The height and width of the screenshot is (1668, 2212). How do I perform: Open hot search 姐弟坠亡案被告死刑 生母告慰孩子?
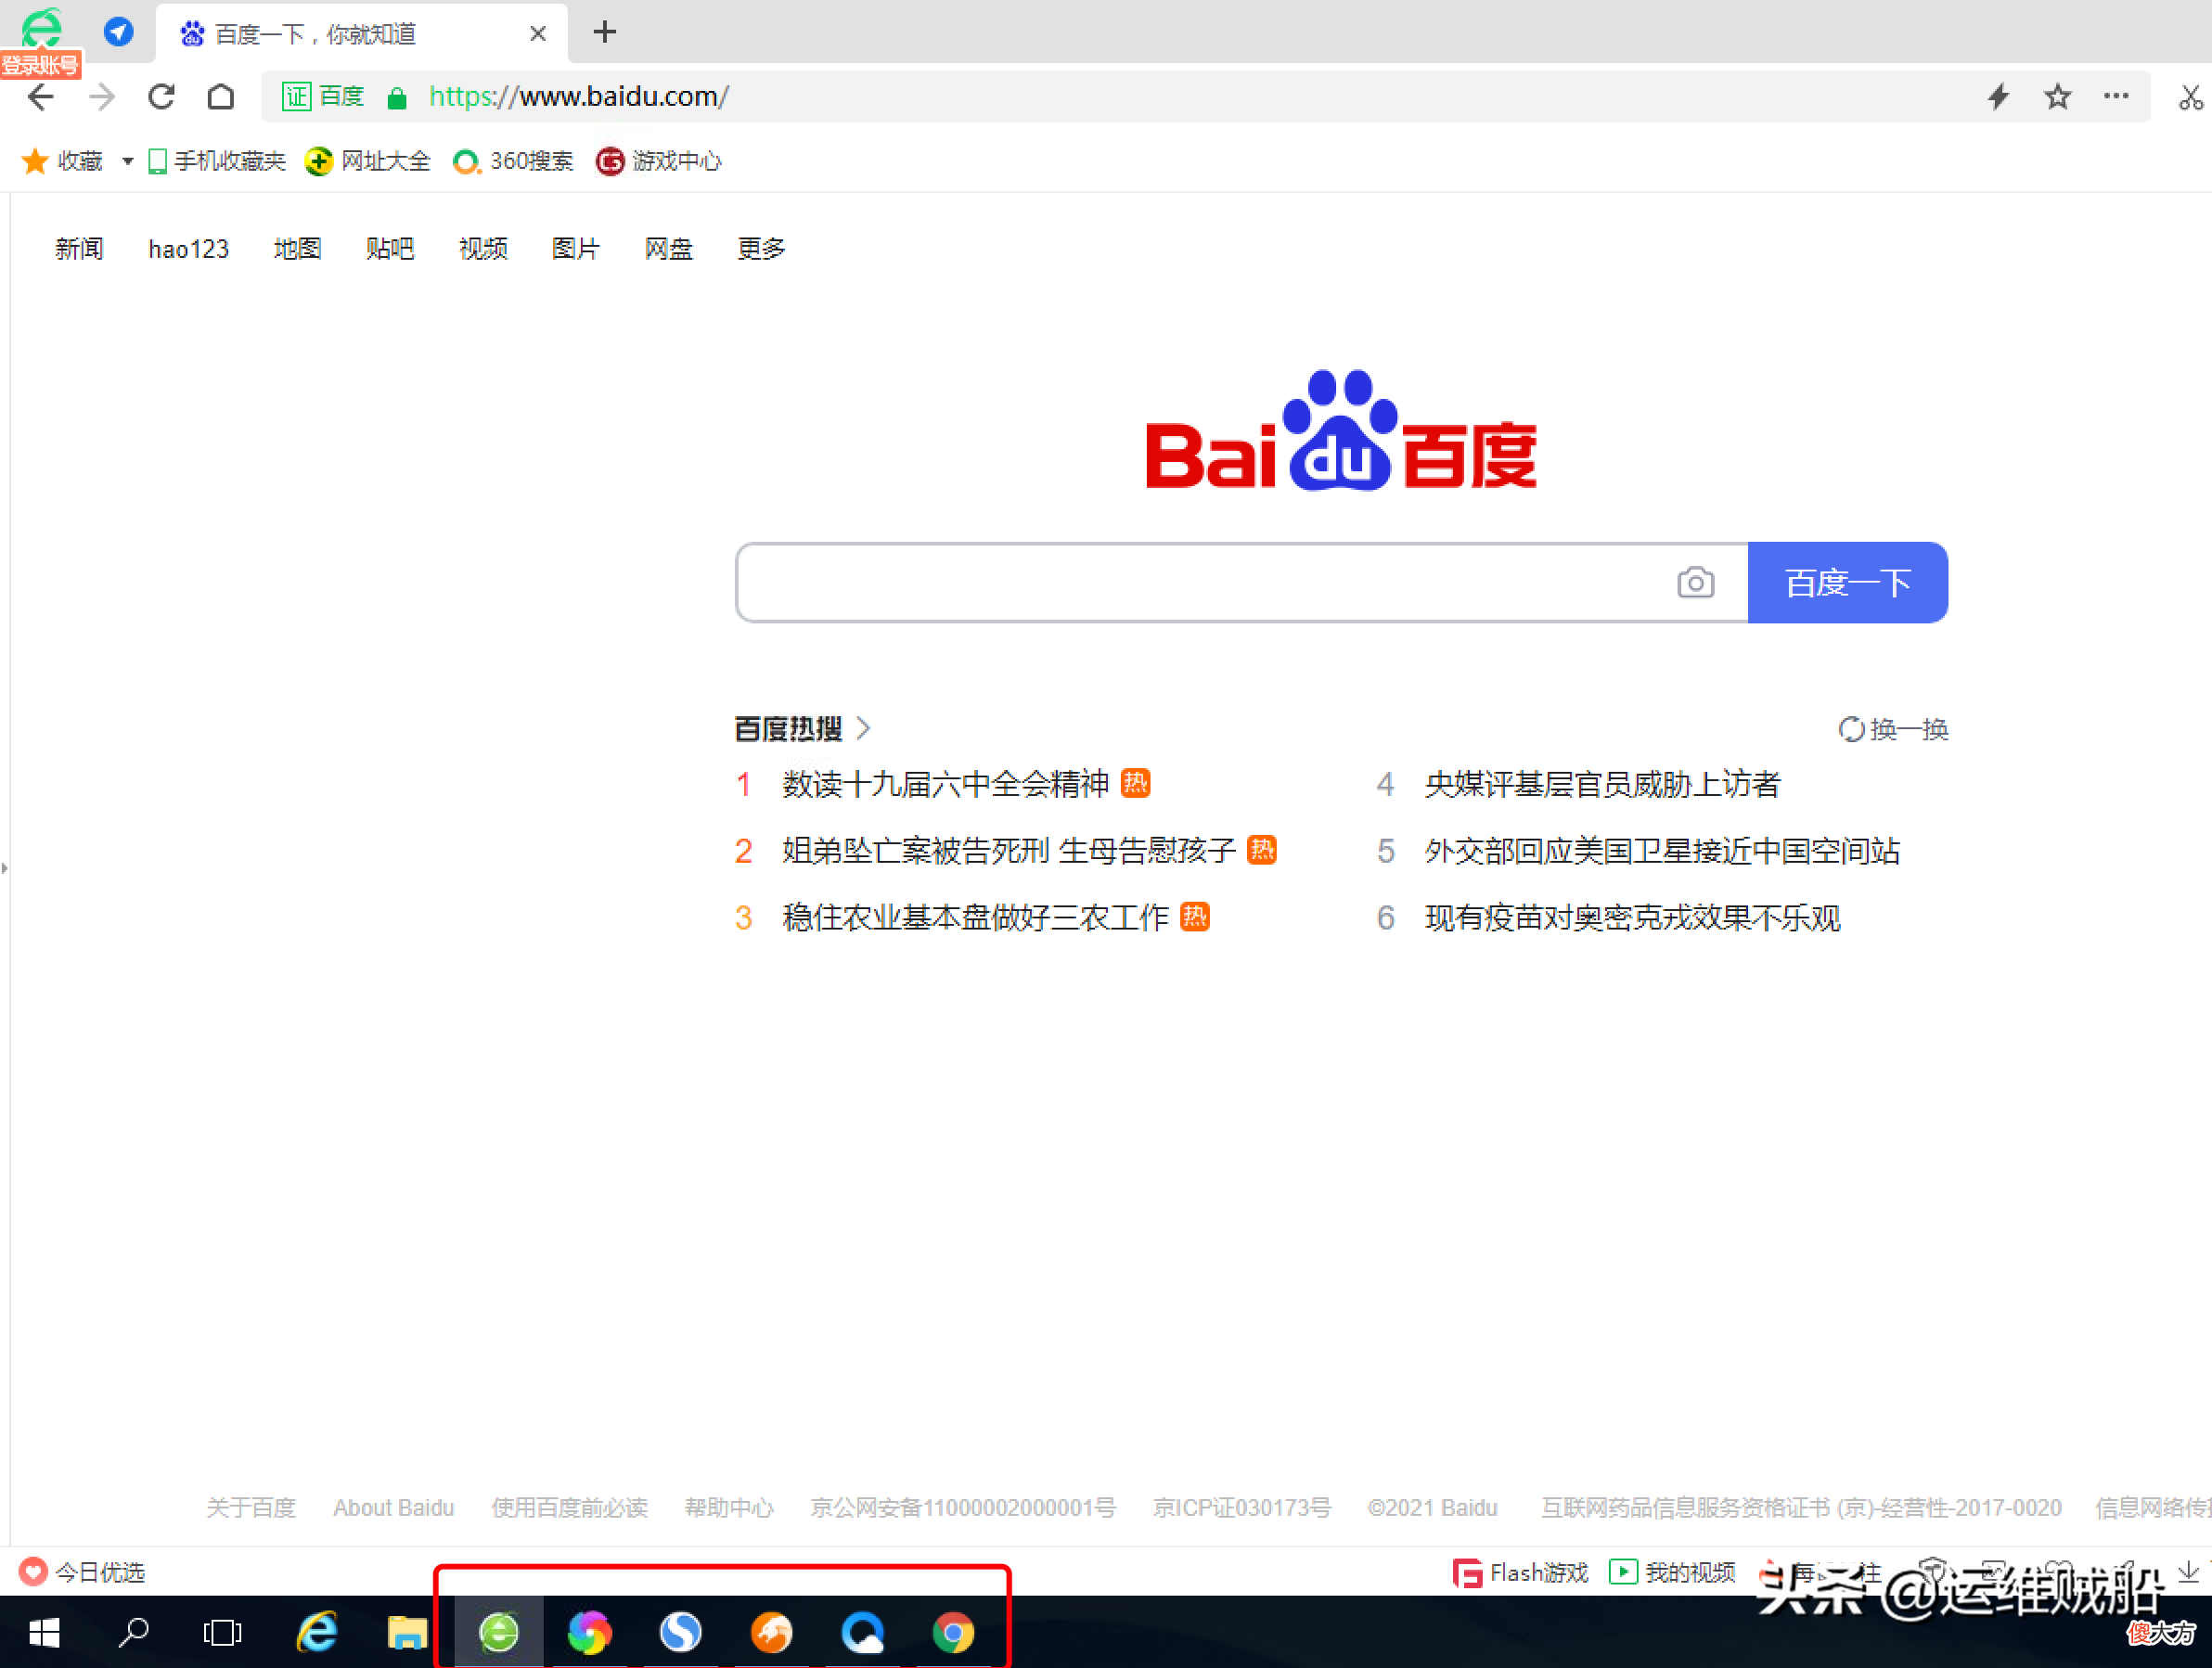(1009, 851)
